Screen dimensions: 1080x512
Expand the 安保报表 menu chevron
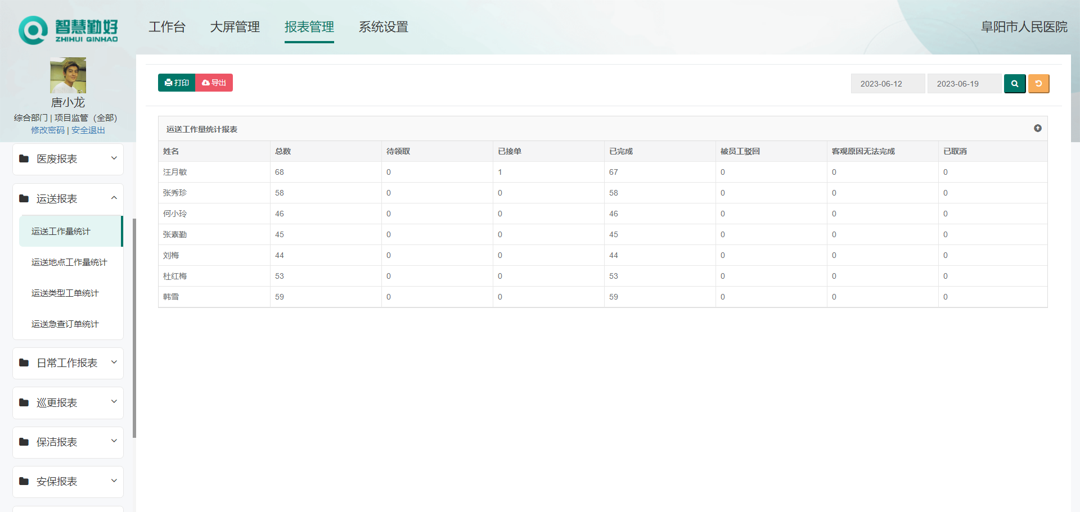point(114,481)
